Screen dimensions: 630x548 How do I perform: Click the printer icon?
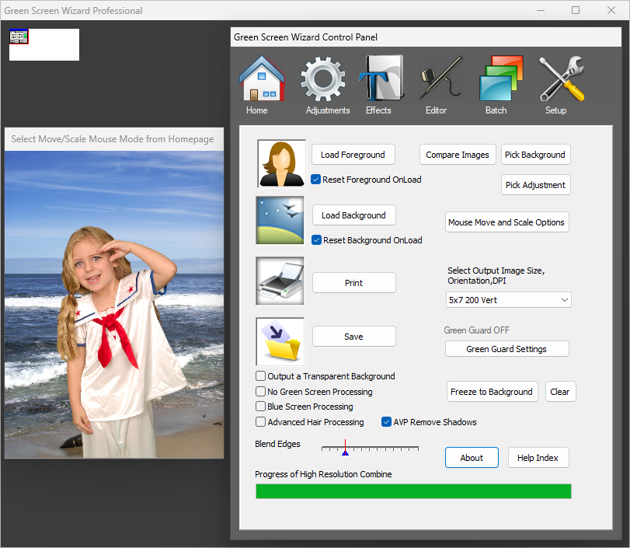(x=280, y=282)
